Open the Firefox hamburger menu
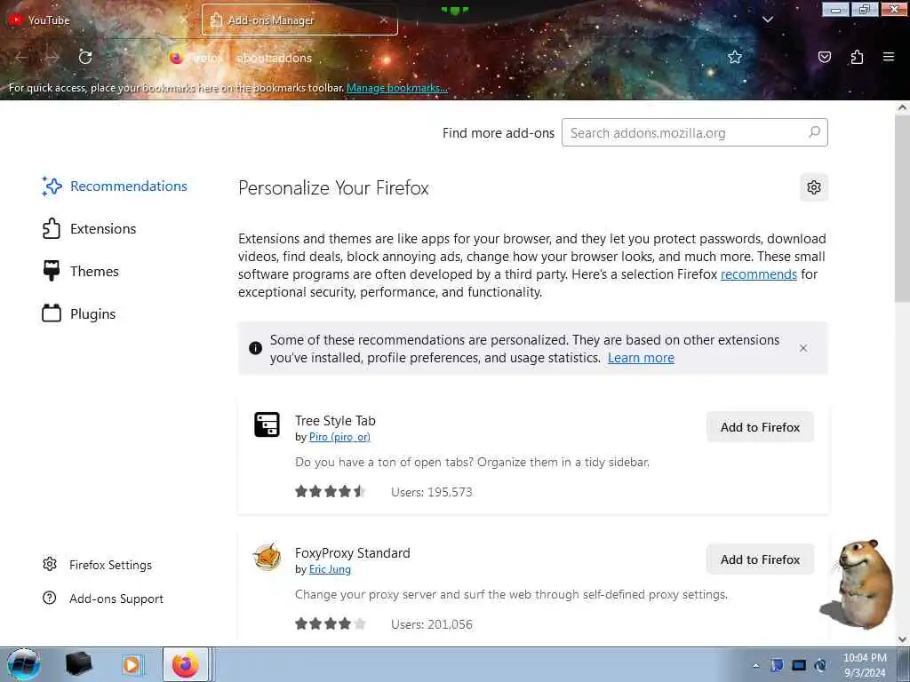910x682 pixels. coord(889,57)
